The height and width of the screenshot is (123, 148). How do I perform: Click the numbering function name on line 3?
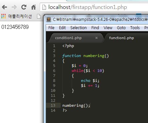pos(94,56)
